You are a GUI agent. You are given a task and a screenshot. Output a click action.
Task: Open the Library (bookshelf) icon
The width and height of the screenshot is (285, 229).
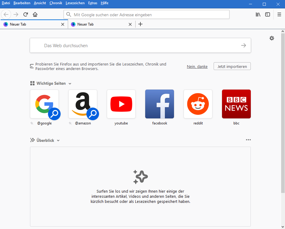pyautogui.click(x=258, y=14)
